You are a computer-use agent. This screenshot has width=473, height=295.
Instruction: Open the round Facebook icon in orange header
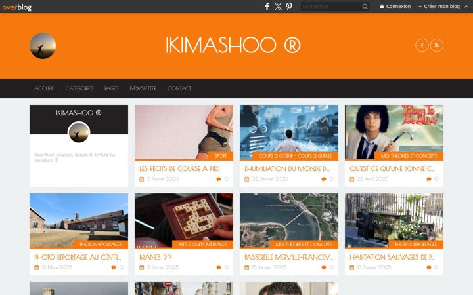coord(422,45)
